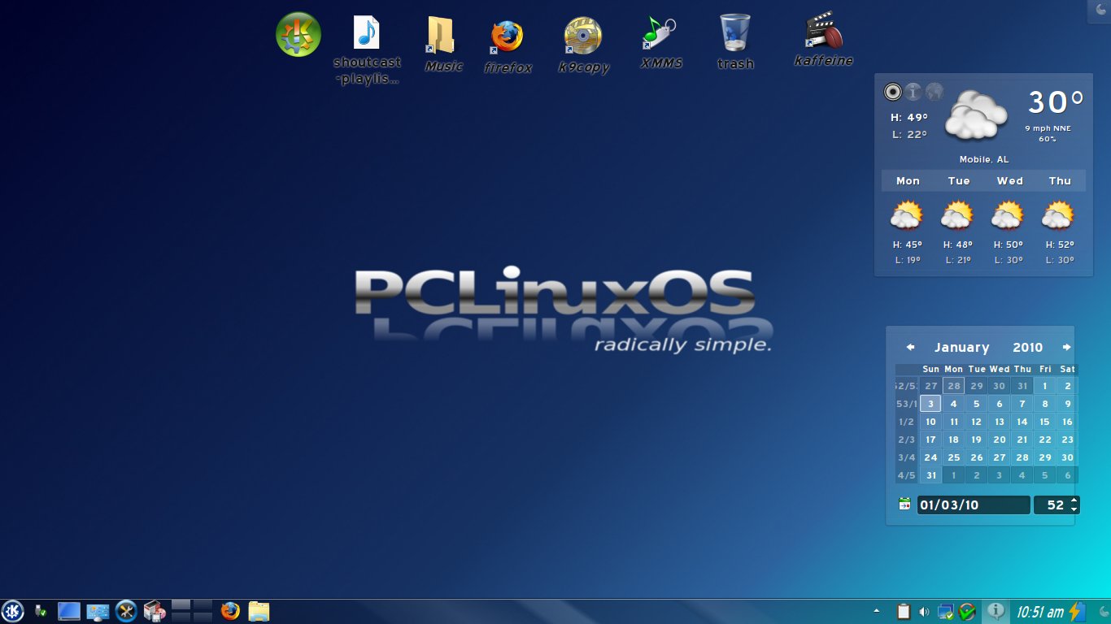Image resolution: width=1111 pixels, height=624 pixels.
Task: Click Thu forecast column header
Action: pyautogui.click(x=1060, y=181)
